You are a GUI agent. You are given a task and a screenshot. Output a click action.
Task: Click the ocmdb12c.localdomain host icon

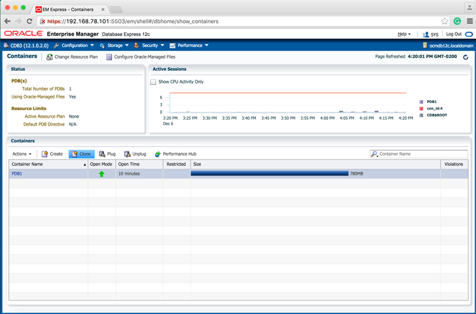(425, 45)
